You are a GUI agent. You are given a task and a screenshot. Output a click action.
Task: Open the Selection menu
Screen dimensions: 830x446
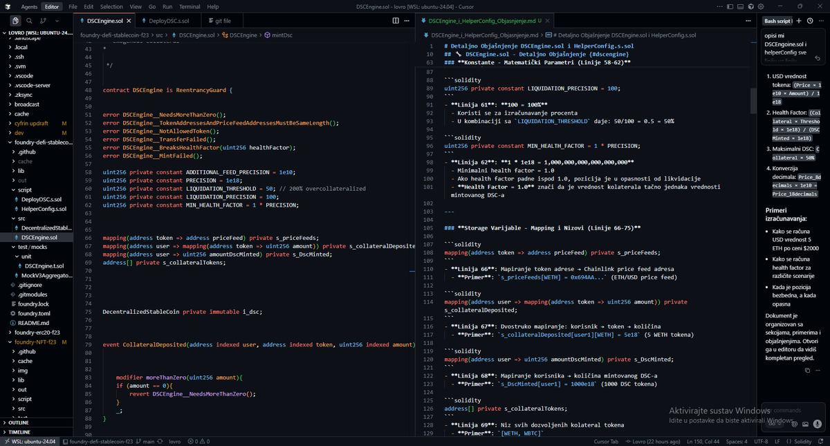coord(112,6)
